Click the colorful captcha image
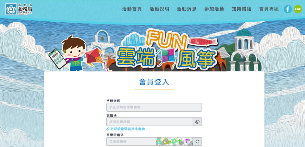The width and height of the screenshot is (305, 147). tap(174, 142)
